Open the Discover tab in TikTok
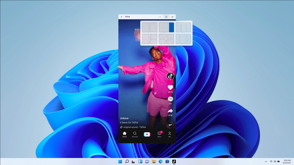294x165 pixels. (135, 134)
